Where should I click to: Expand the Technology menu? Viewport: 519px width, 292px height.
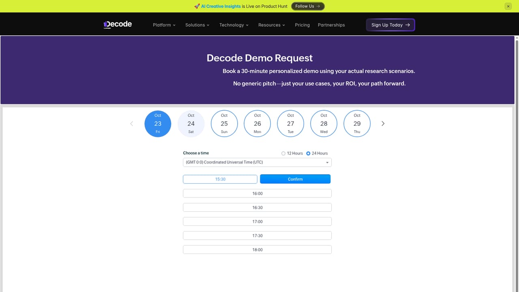pyautogui.click(x=234, y=25)
